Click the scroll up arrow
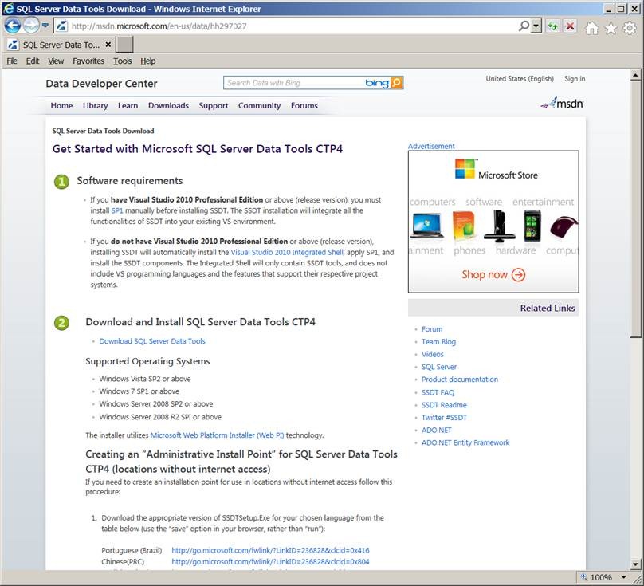The width and height of the screenshot is (644, 586). point(635,75)
